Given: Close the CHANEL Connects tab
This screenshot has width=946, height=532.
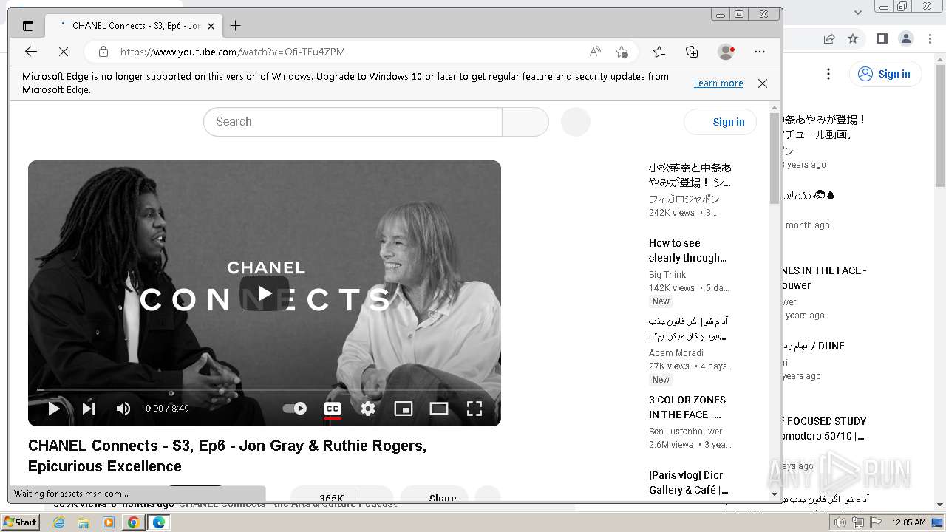Looking at the screenshot, I should click(211, 26).
